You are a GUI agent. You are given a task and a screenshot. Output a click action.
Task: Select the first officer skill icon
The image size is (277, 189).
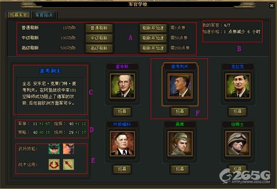coord(54,149)
